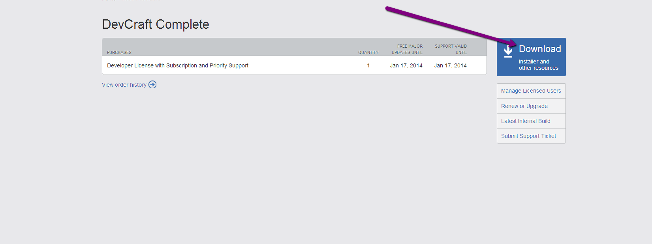Select Developer License with Subscription row text

178,65
